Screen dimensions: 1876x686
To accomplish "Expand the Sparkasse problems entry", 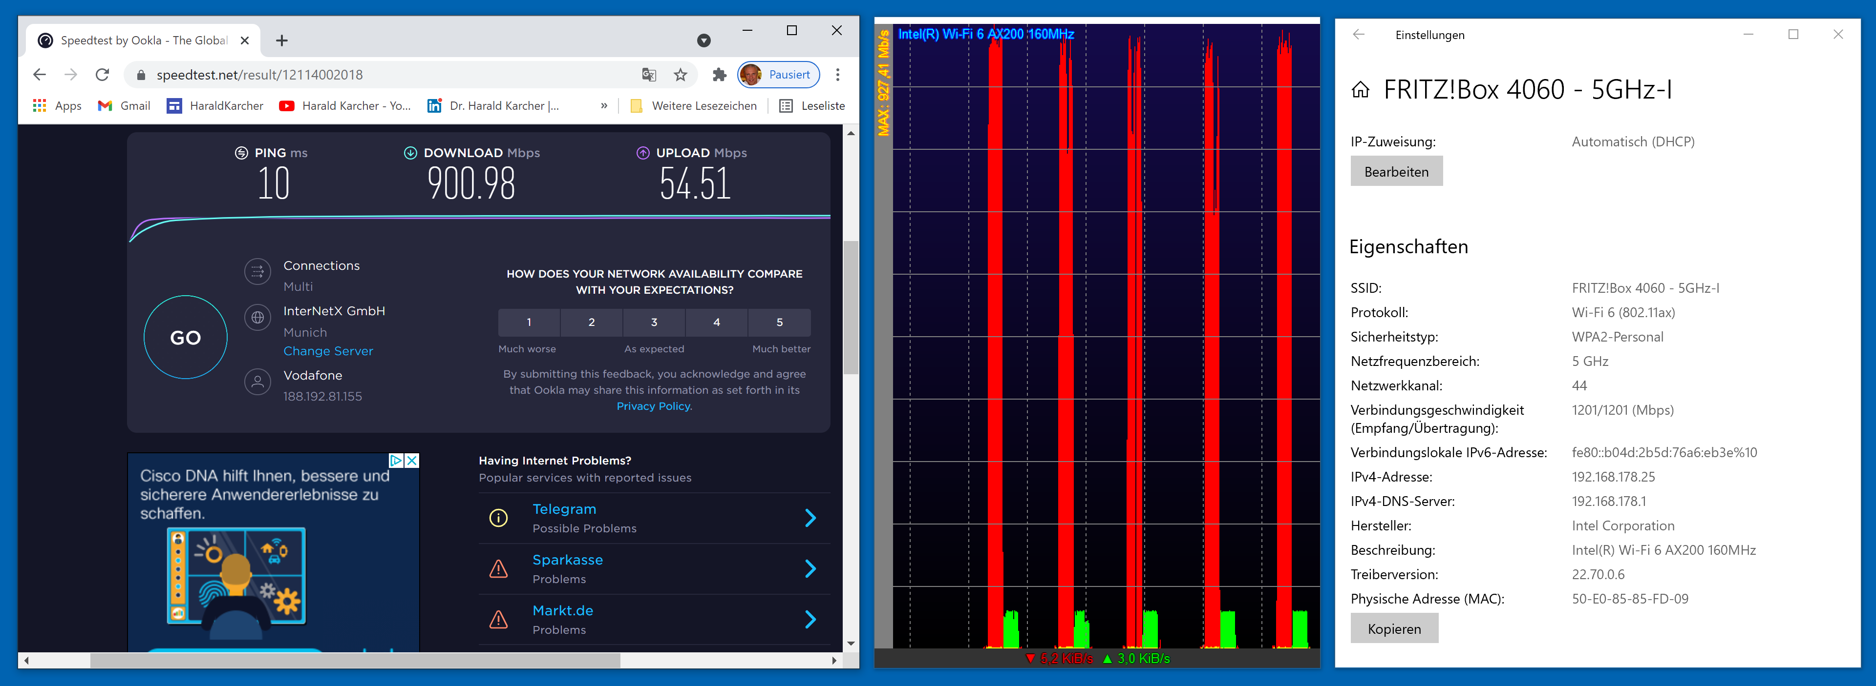I will click(x=810, y=569).
